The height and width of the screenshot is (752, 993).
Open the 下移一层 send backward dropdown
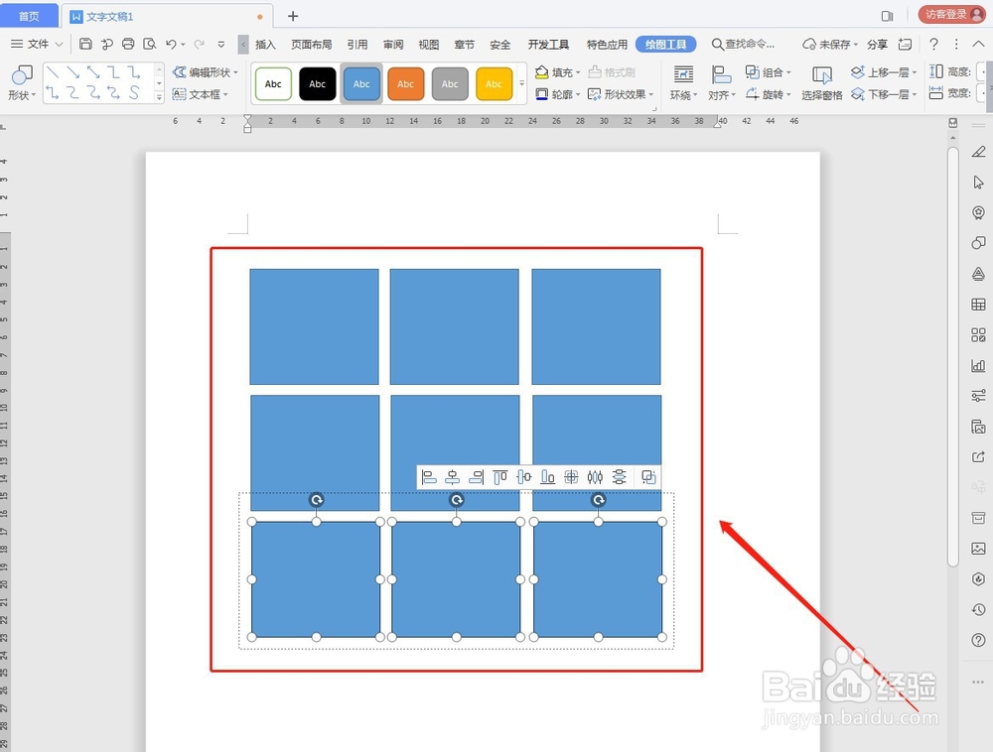pyautogui.click(x=884, y=94)
